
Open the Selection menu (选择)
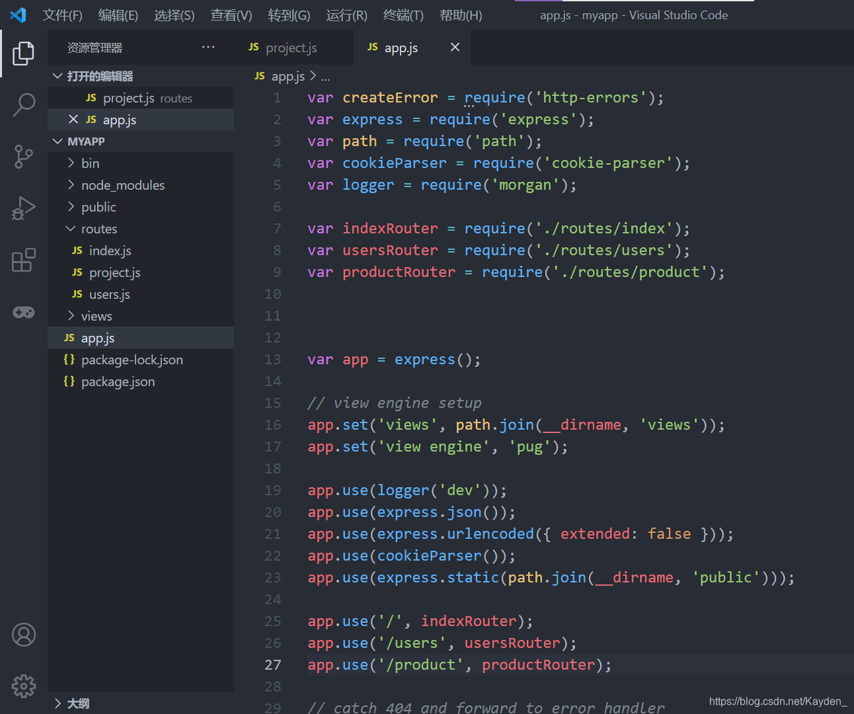pyautogui.click(x=175, y=15)
